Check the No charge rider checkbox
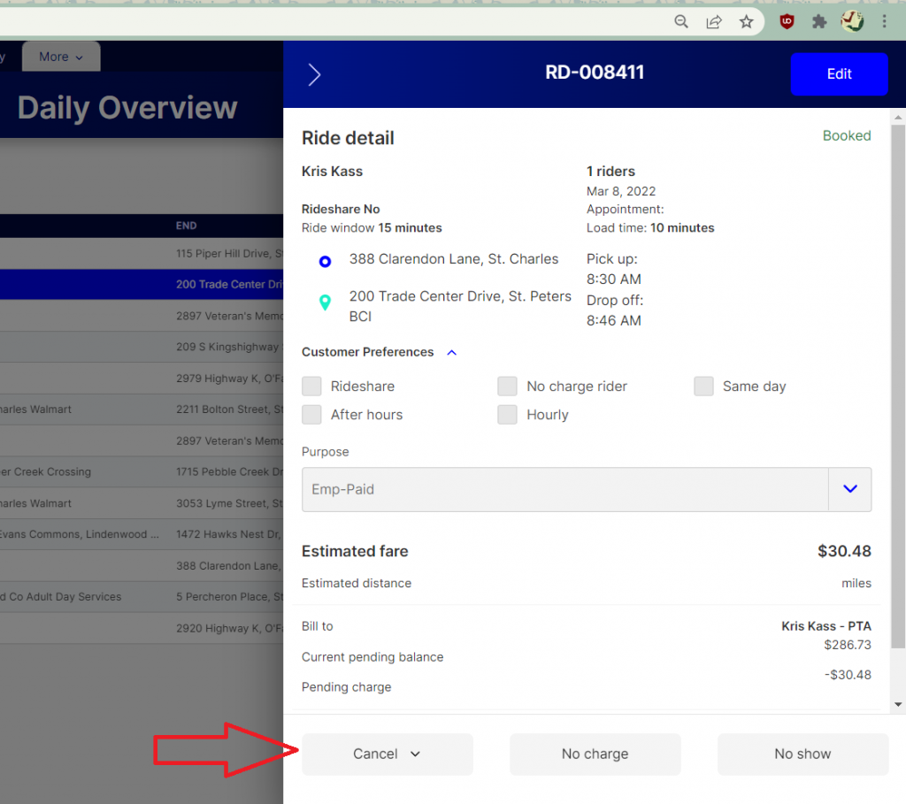The image size is (906, 804). (x=507, y=387)
